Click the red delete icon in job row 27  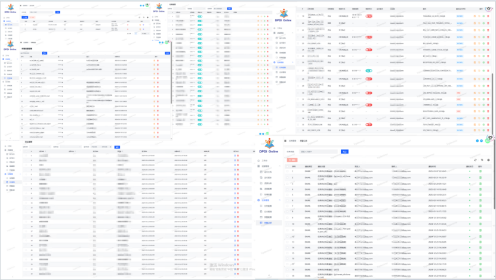(x=488, y=71)
